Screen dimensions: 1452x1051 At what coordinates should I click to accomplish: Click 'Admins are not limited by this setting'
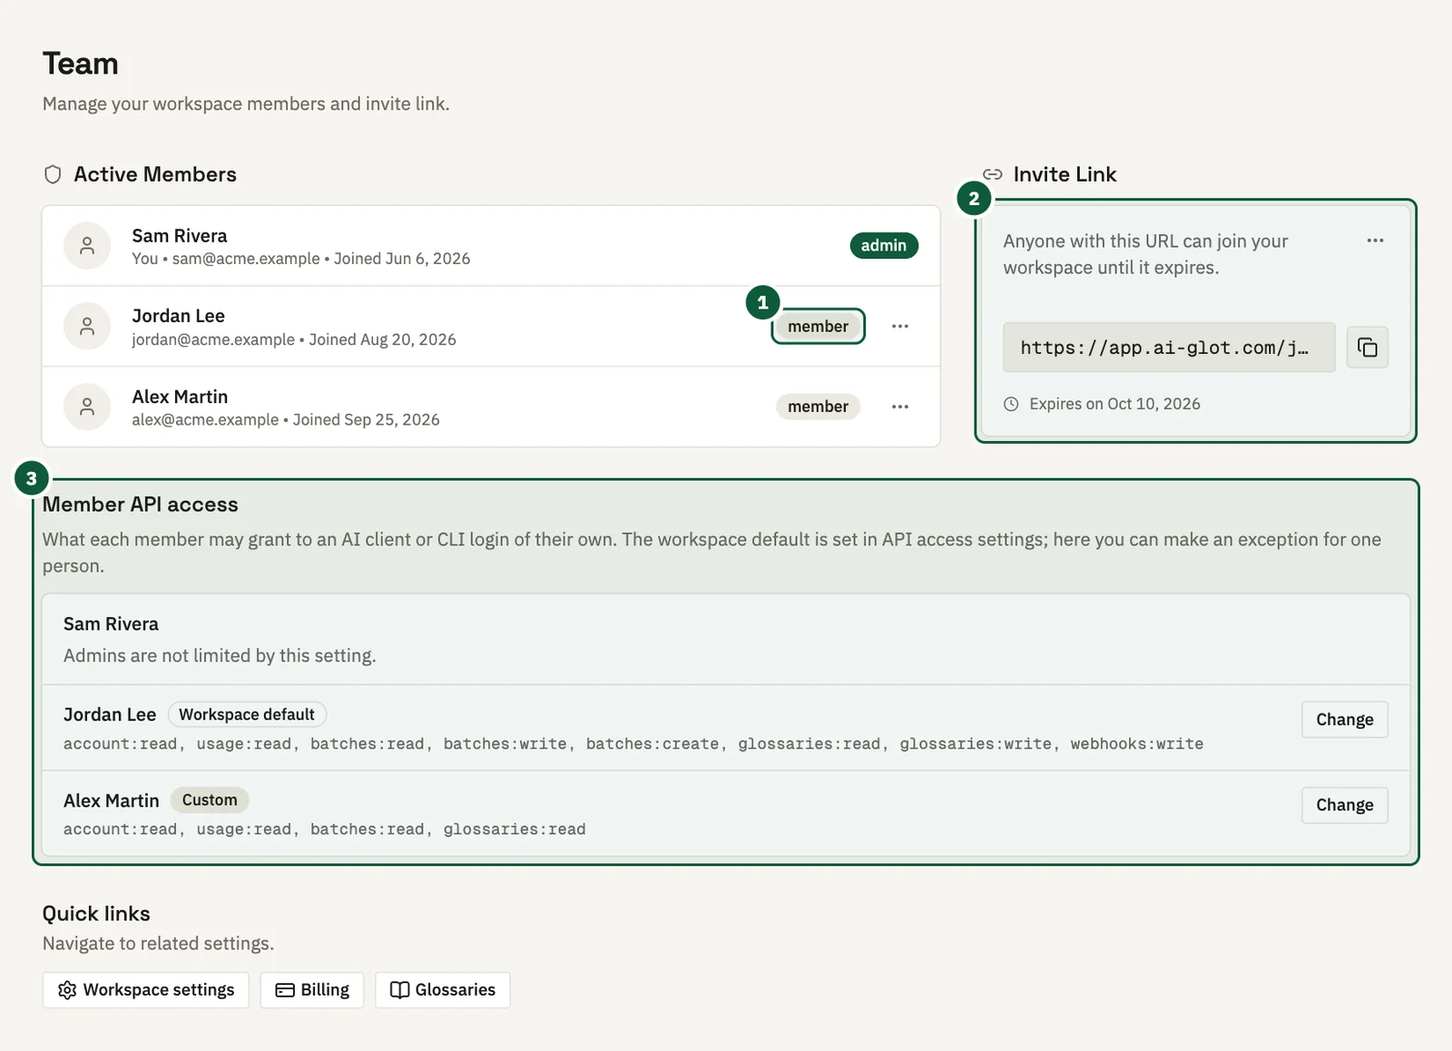coord(220,655)
